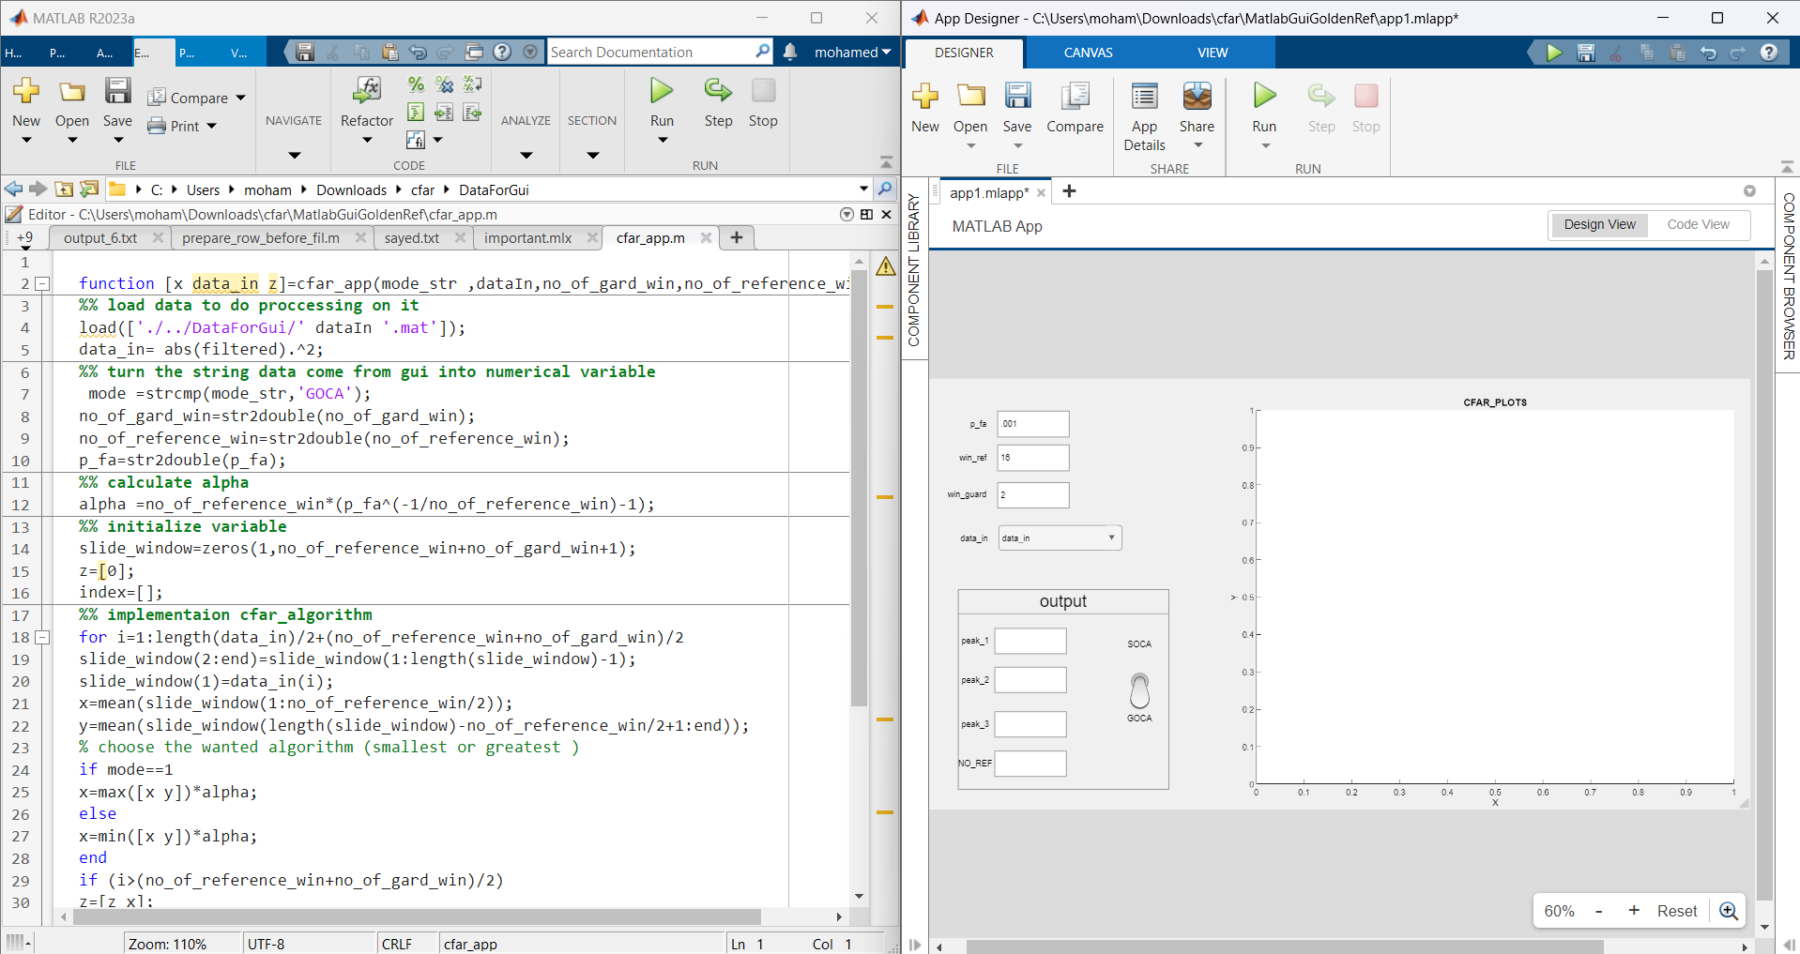This screenshot has height=954, width=1800.
Task: Collapse the for loop fold at line 18
Action: coord(42,637)
